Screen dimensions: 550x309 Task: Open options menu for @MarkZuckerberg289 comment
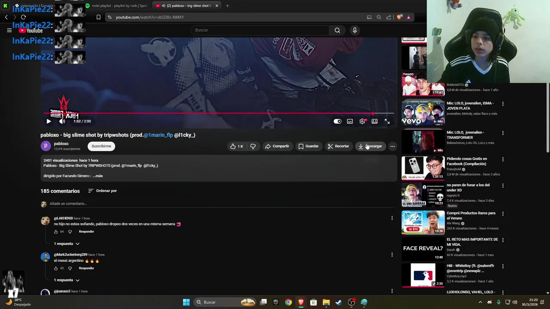click(392, 254)
